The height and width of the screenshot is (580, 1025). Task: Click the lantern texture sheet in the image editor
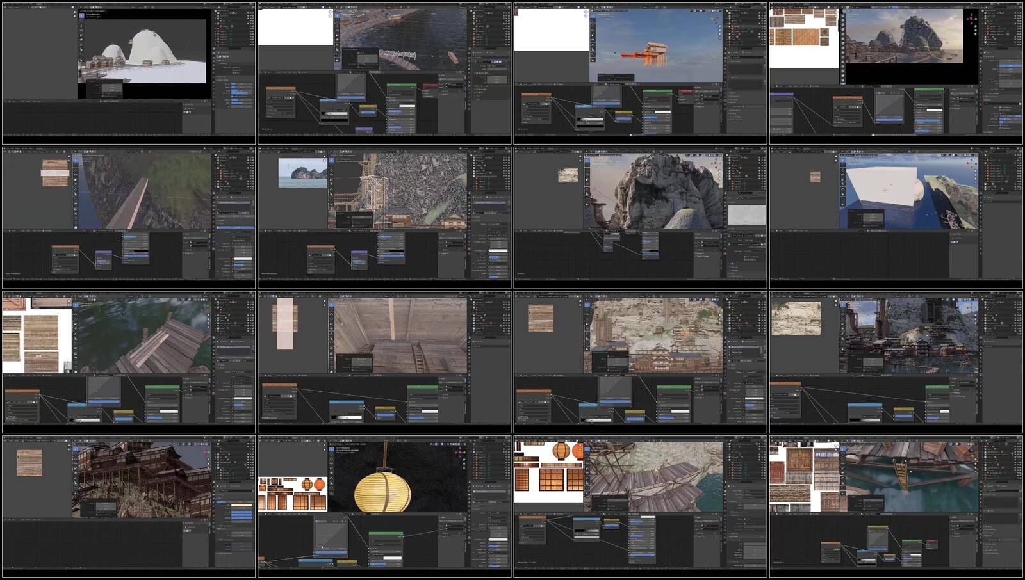coord(292,494)
